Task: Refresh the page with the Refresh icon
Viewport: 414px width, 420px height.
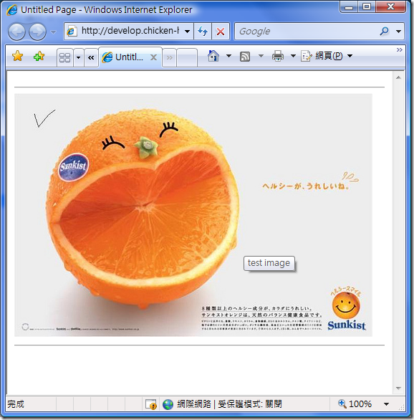Action: coord(203,32)
